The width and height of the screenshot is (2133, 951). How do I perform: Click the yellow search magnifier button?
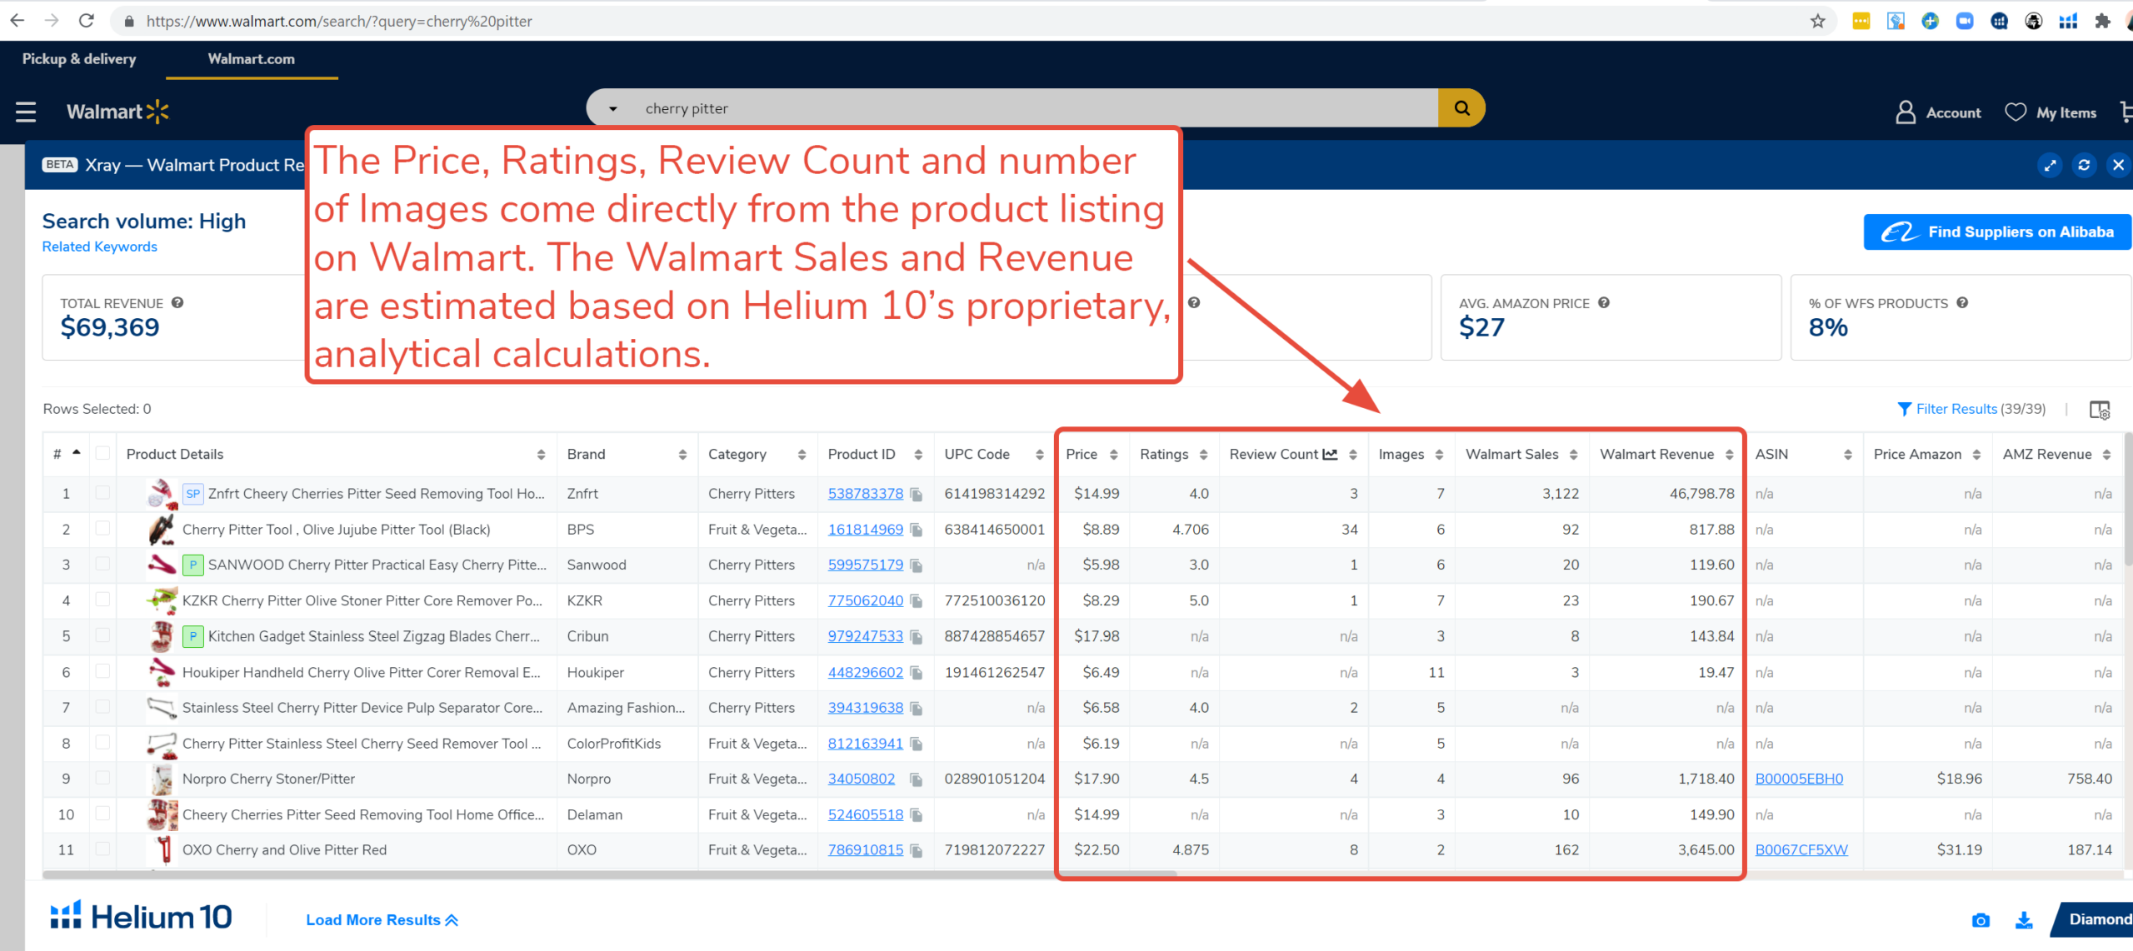tap(1461, 108)
